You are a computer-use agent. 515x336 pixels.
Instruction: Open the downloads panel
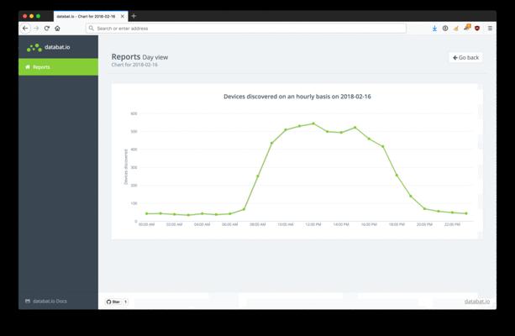(434, 29)
